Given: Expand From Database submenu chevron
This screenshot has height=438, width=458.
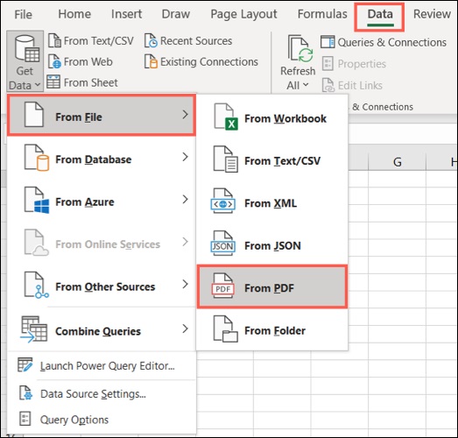Looking at the screenshot, I should tap(185, 157).
